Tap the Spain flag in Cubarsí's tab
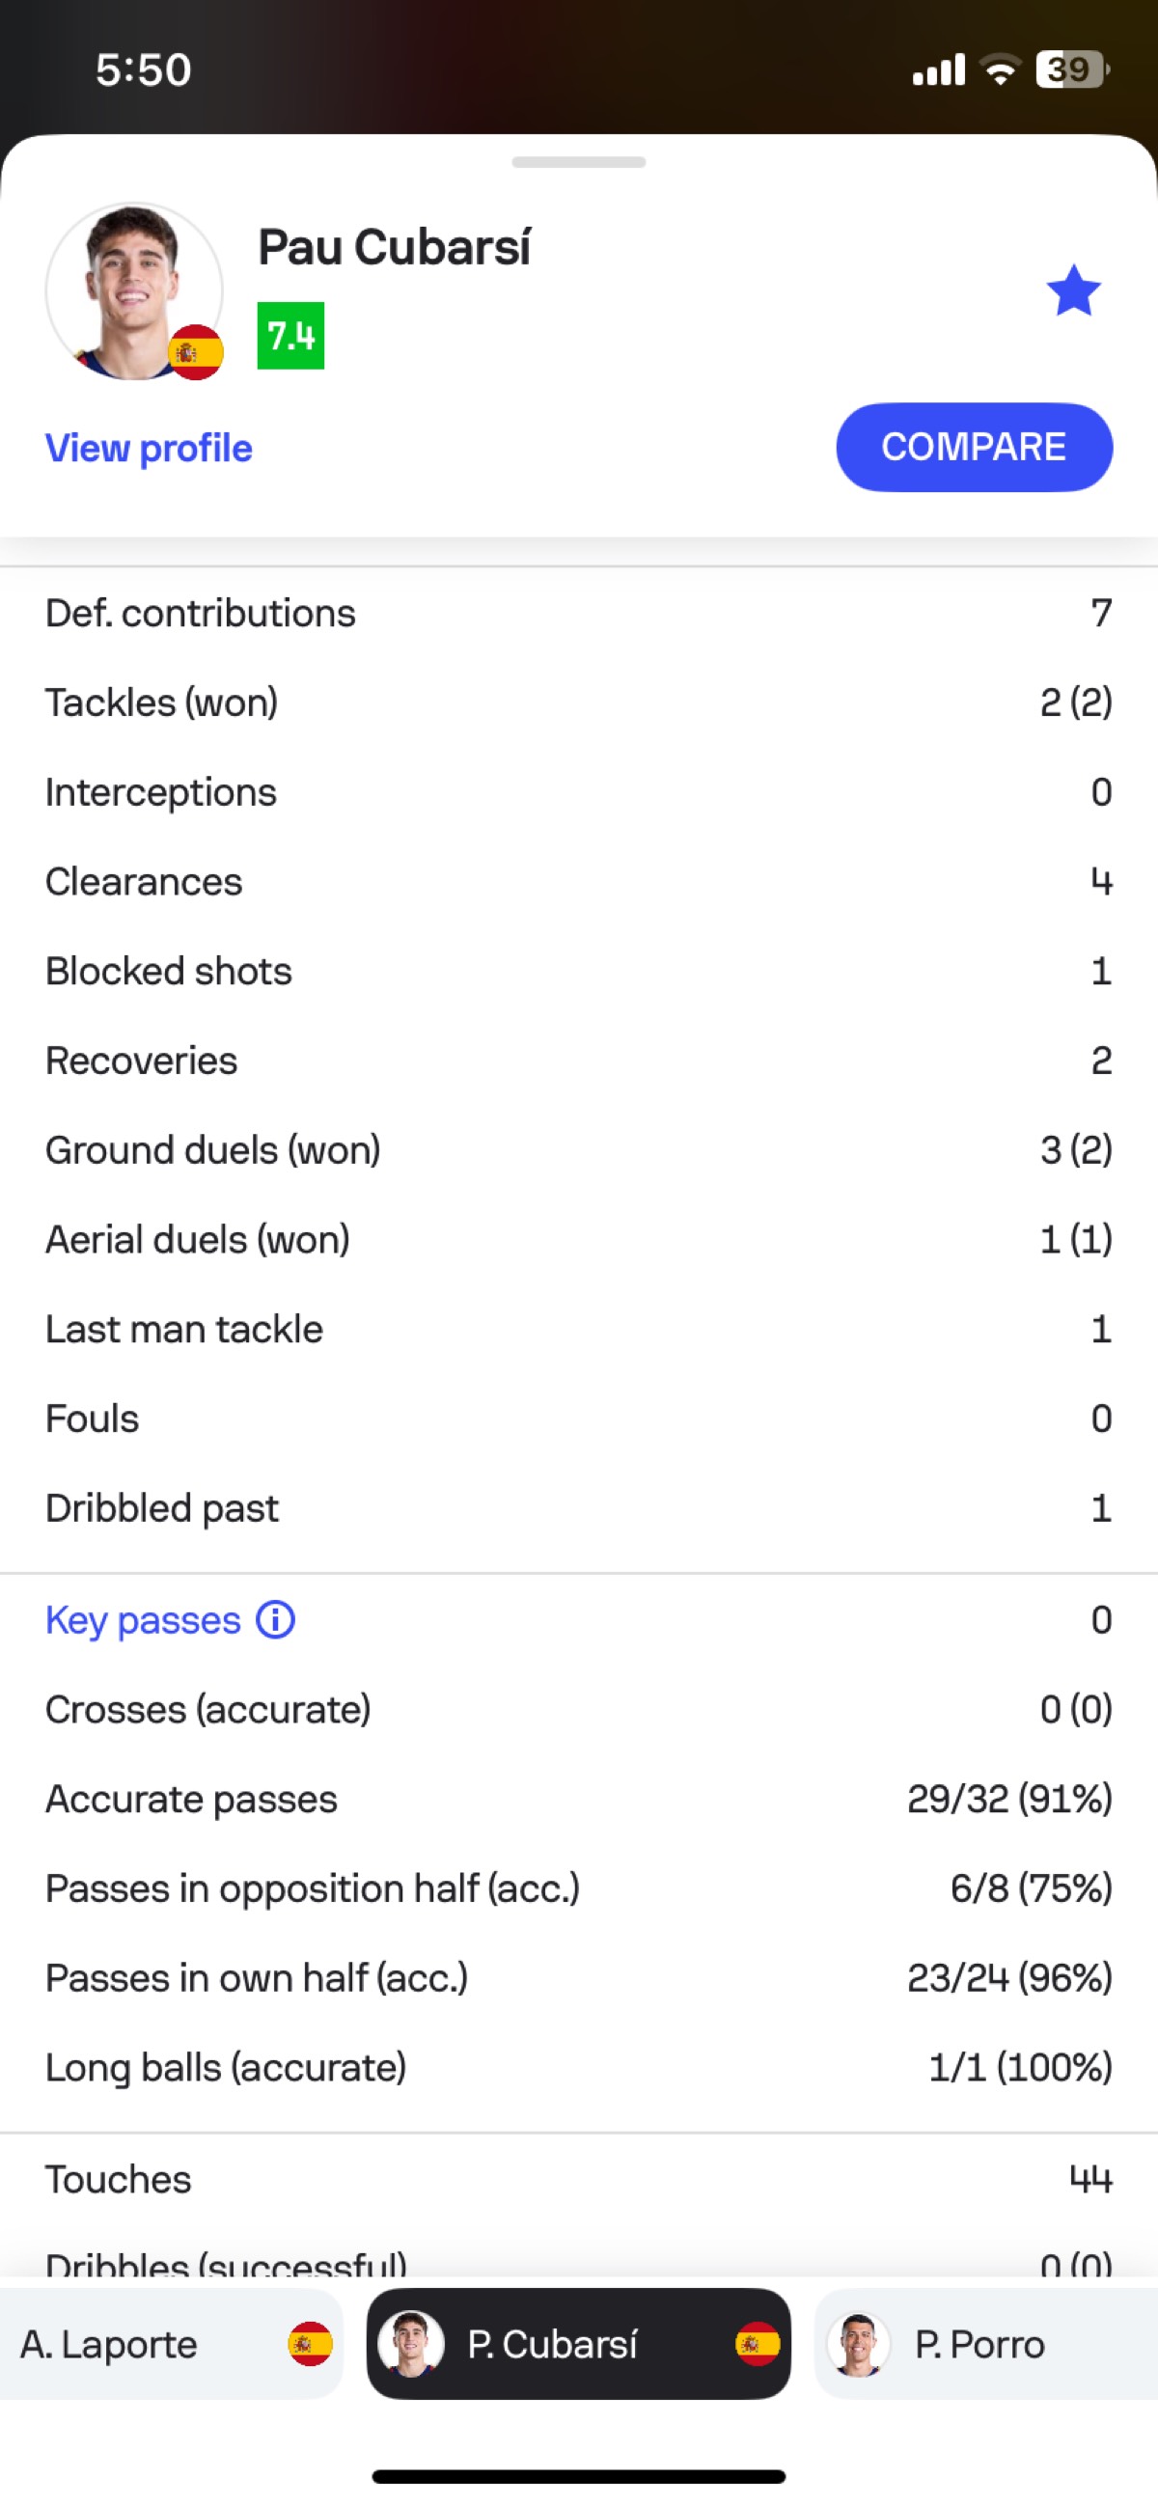 pyautogui.click(x=758, y=2345)
